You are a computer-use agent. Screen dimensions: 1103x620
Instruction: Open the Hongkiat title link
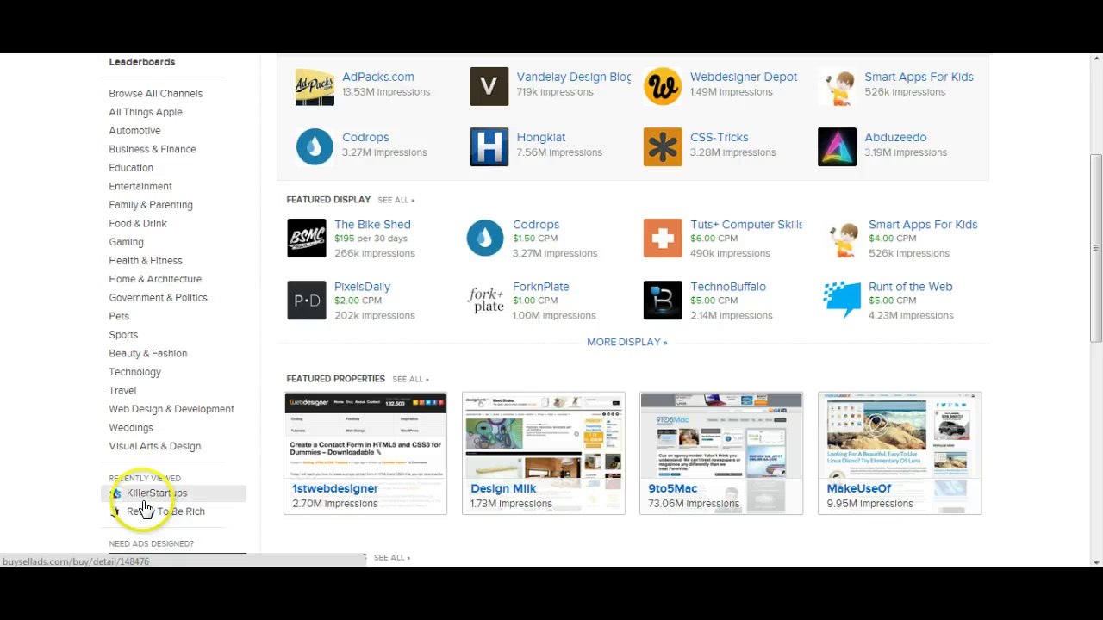click(x=541, y=137)
